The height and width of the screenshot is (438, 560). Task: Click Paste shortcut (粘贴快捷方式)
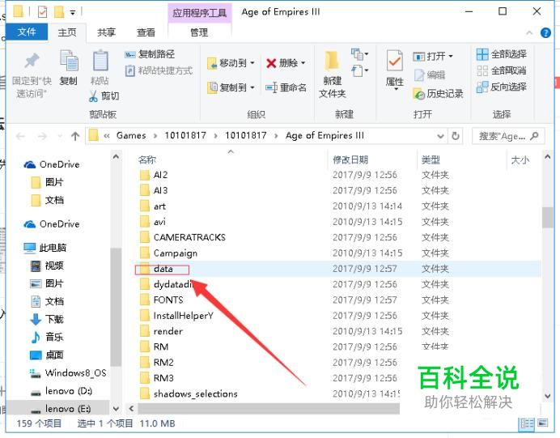point(159,70)
